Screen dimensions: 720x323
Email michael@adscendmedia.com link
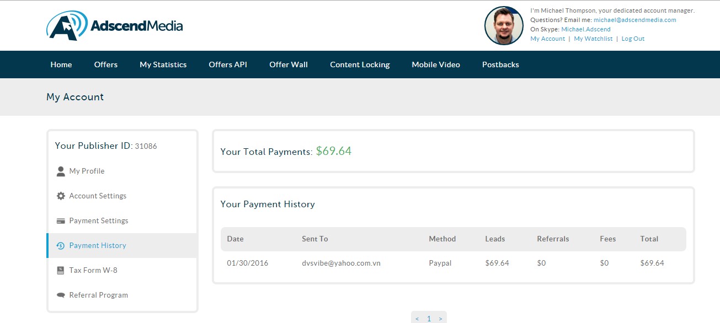pyautogui.click(x=634, y=20)
